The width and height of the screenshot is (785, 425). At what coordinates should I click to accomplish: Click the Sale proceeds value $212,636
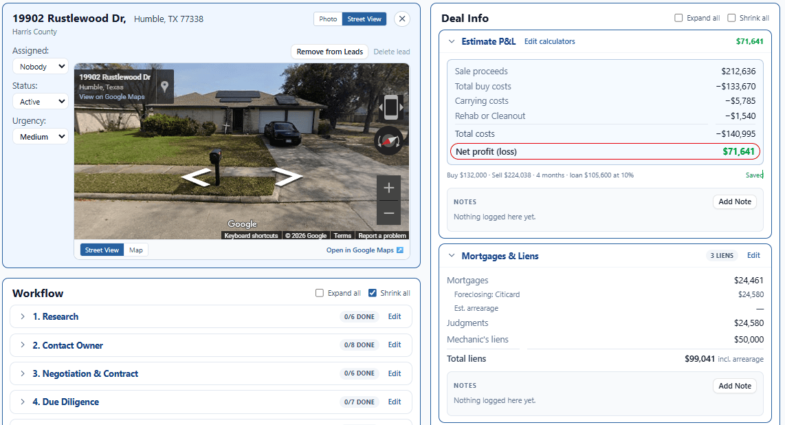coord(738,71)
